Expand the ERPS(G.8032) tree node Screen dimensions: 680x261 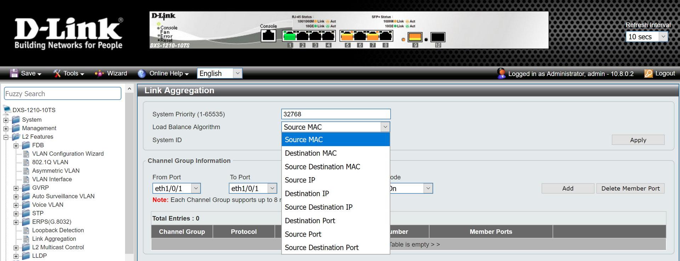point(16,222)
